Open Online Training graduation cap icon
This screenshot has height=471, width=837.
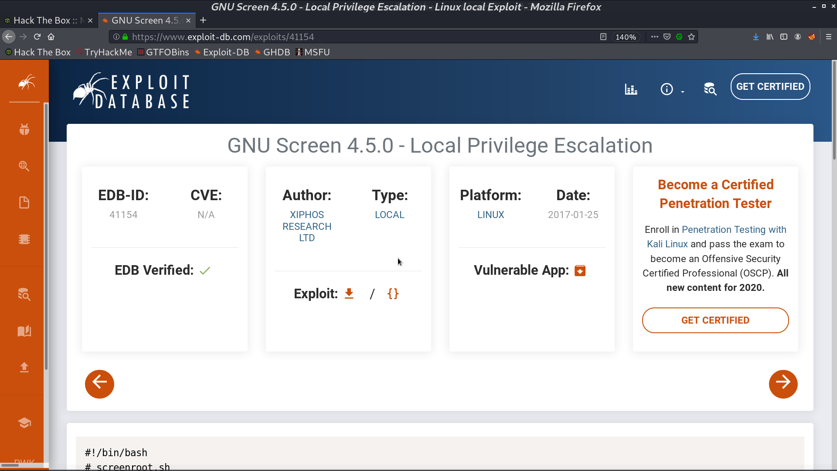[x=24, y=423]
